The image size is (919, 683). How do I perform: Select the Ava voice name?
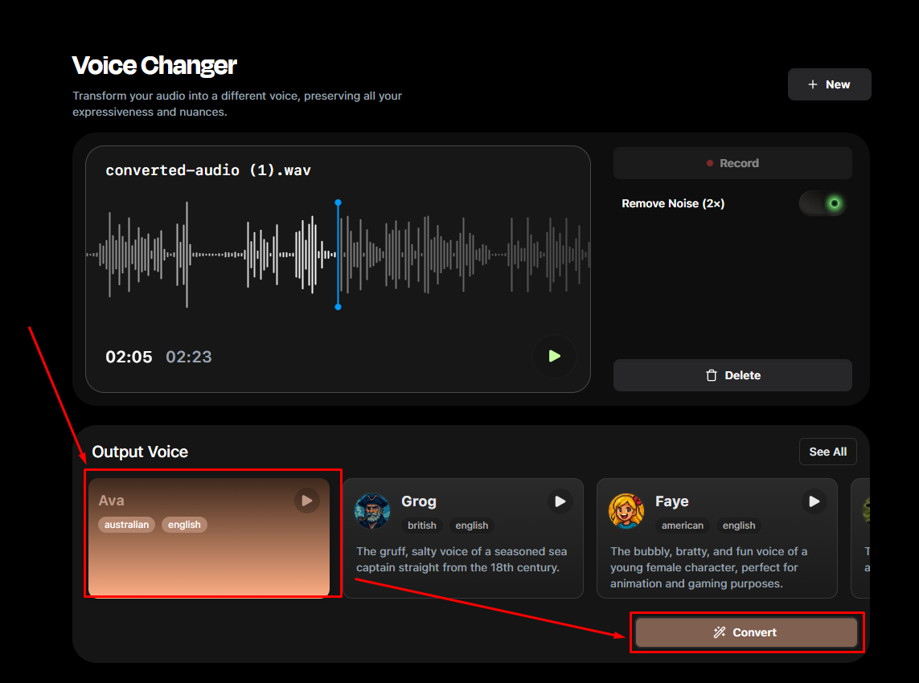pyautogui.click(x=112, y=501)
